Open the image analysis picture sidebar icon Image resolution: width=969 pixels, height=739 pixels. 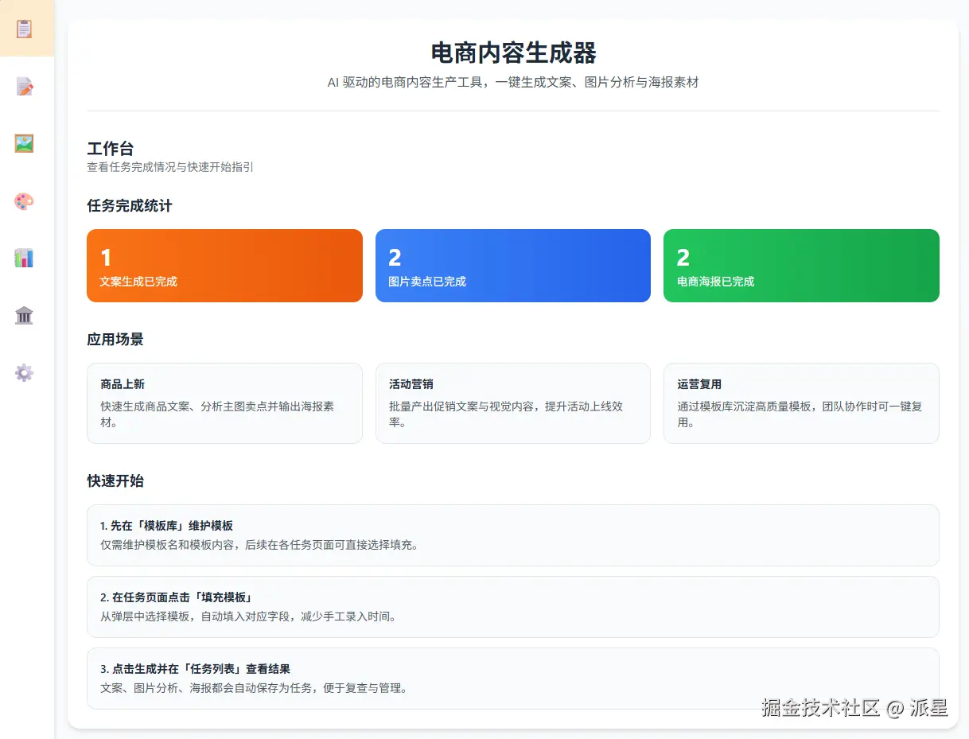coord(25,143)
